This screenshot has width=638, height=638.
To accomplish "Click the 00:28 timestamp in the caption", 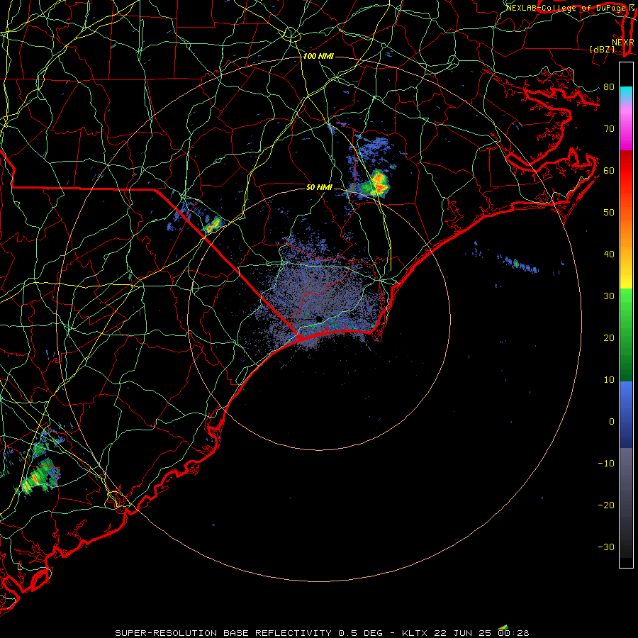I will click(513, 633).
